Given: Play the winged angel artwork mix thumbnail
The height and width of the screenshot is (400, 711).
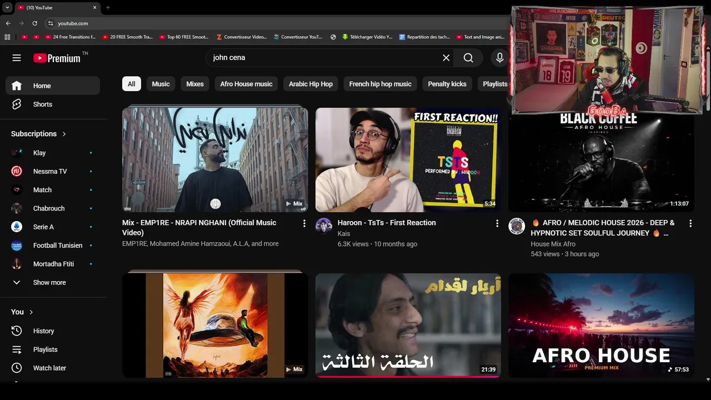Looking at the screenshot, I should (x=215, y=326).
